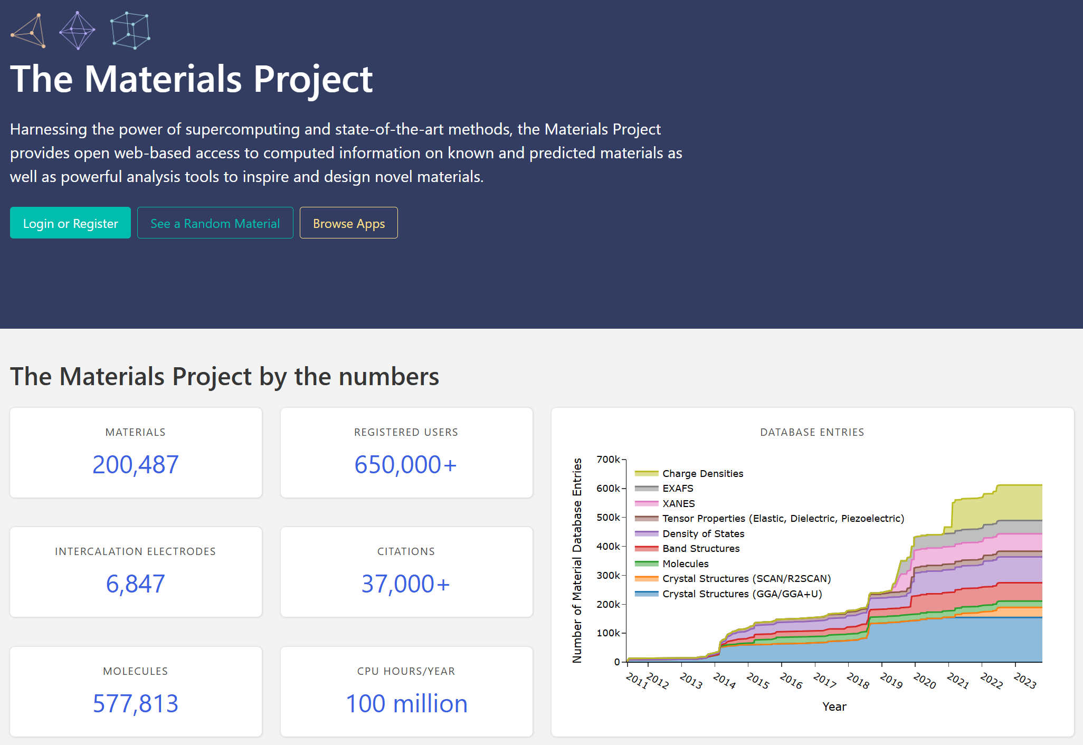The height and width of the screenshot is (745, 1083).
Task: Toggle Crystal Structures (SCAN/R2SCAN) legend item
Action: [746, 579]
